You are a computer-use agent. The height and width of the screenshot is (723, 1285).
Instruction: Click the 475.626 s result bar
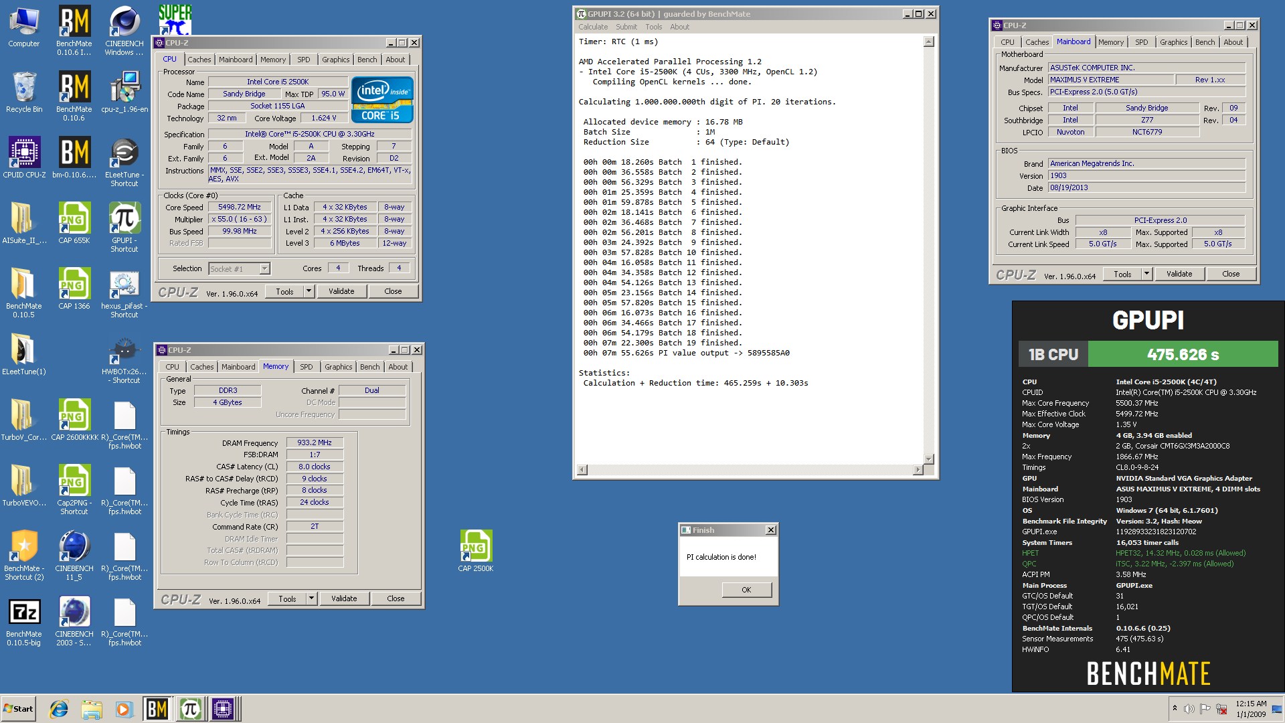coord(1183,354)
